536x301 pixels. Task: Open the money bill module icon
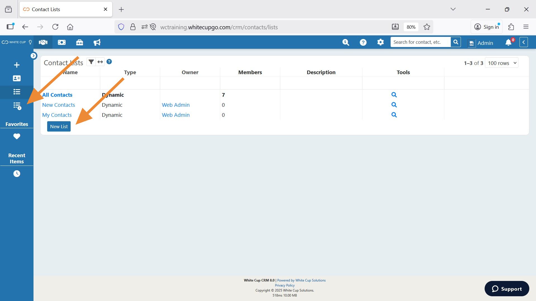point(62,42)
